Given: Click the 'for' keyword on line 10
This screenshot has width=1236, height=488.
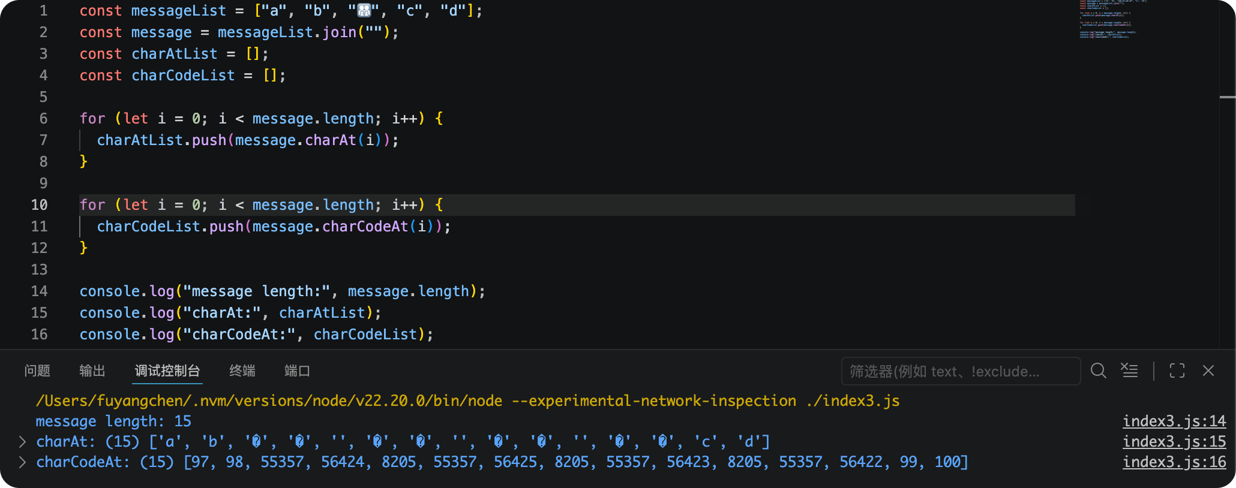Looking at the screenshot, I should [x=92, y=205].
